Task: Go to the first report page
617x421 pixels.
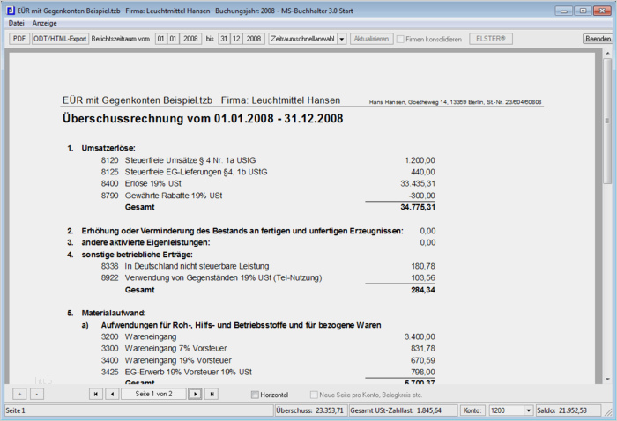Action: (95, 394)
